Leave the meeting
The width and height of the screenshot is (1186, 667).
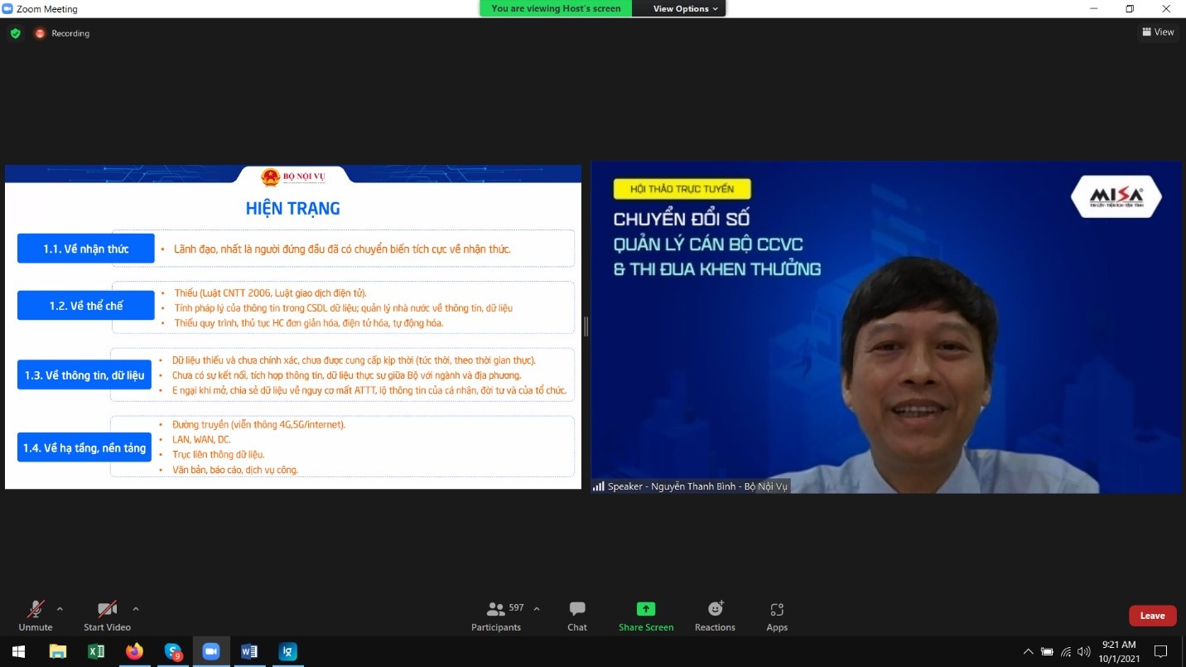[x=1152, y=616]
